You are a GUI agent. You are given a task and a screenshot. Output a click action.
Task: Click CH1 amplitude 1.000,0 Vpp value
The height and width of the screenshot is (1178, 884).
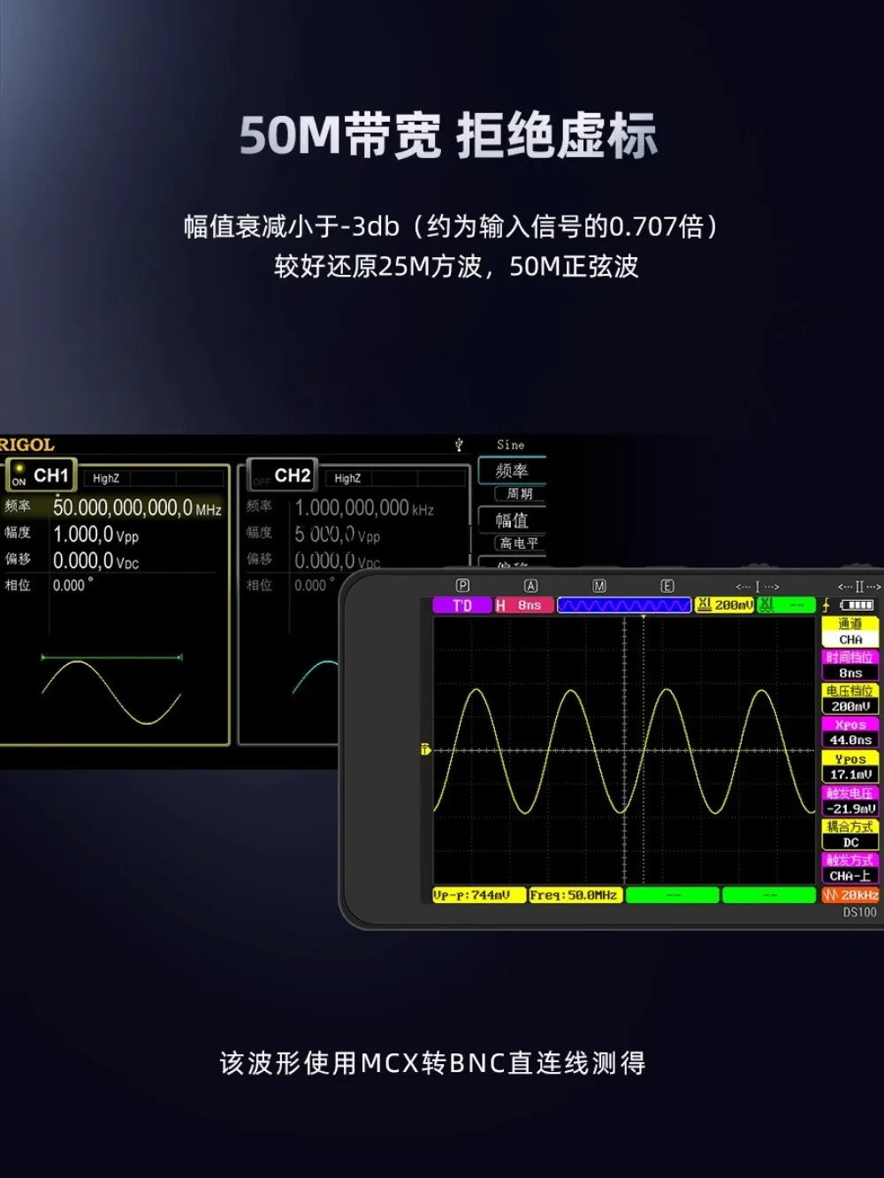[x=95, y=535]
